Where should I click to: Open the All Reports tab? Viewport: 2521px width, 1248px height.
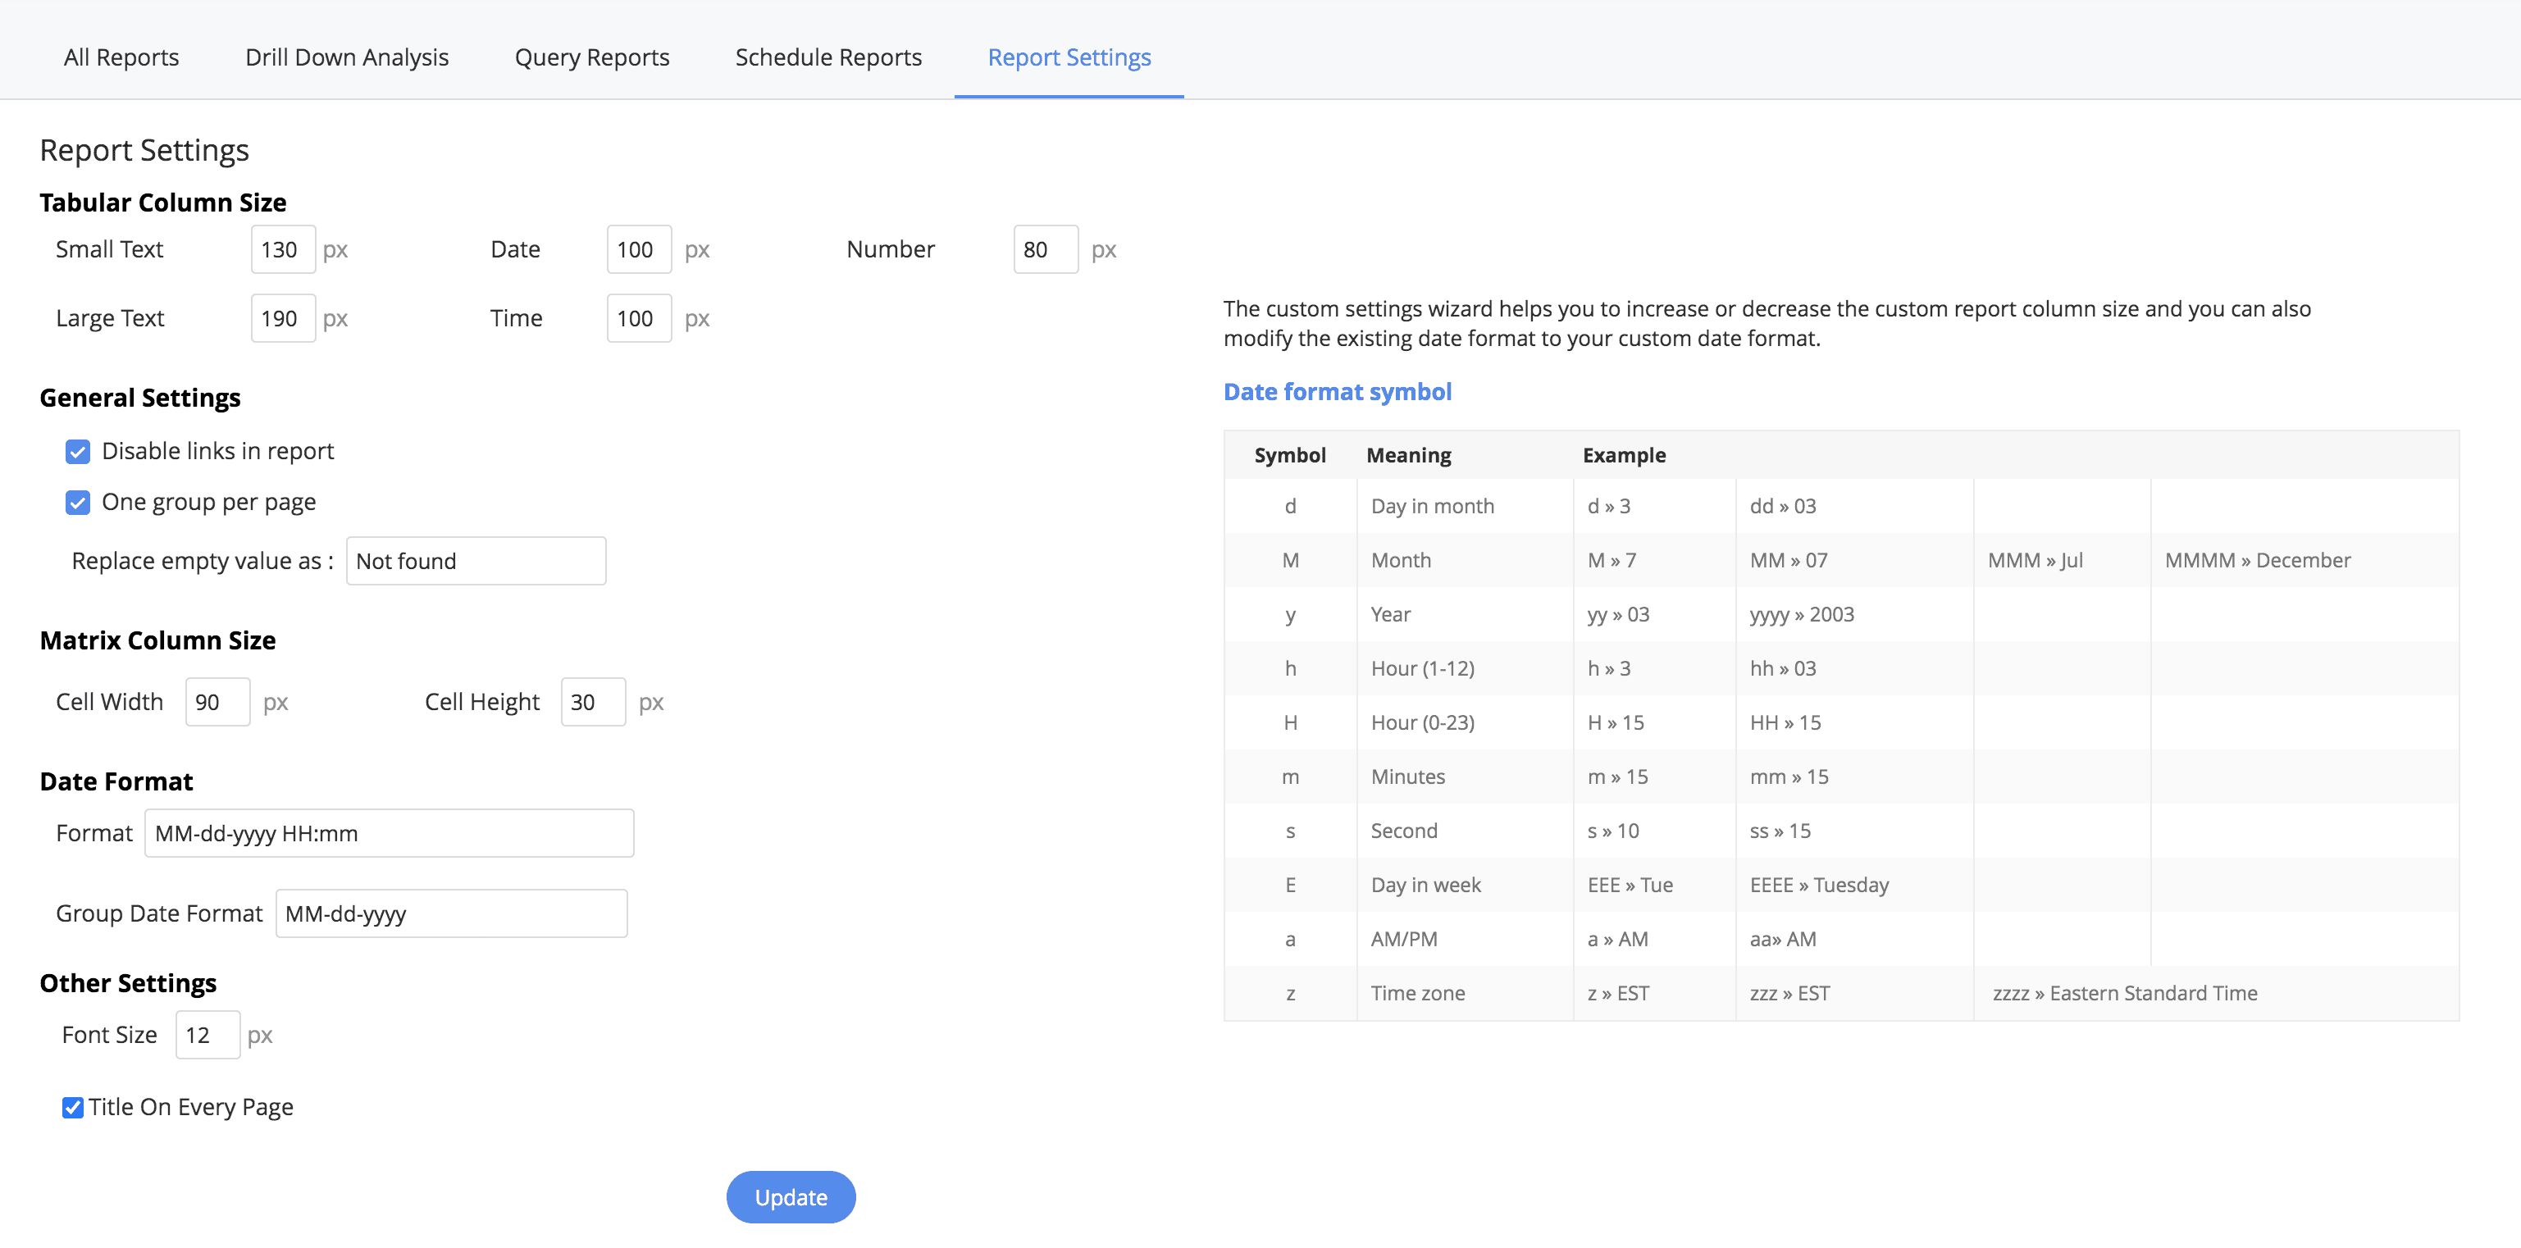[x=121, y=57]
